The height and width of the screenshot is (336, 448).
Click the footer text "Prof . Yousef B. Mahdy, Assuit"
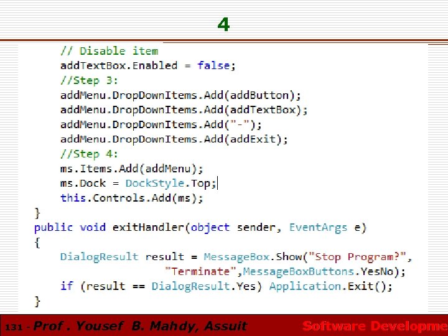coord(140,326)
